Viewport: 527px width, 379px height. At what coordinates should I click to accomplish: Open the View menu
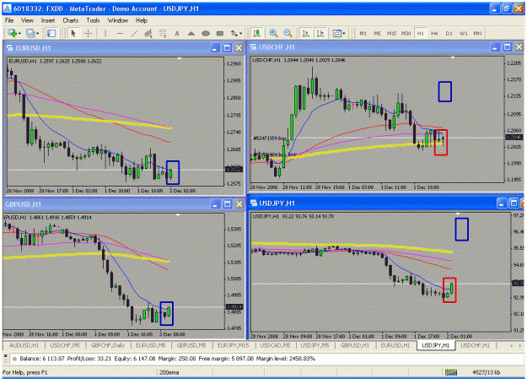[27, 20]
